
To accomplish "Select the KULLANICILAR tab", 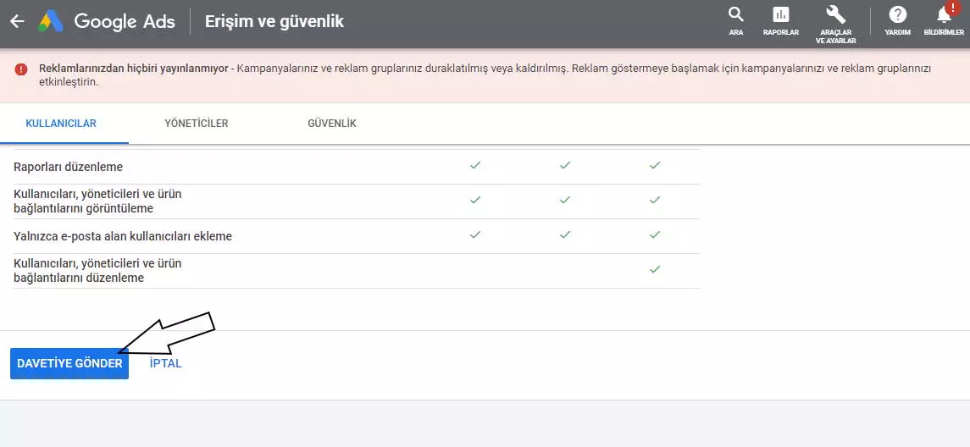I will tap(61, 124).
